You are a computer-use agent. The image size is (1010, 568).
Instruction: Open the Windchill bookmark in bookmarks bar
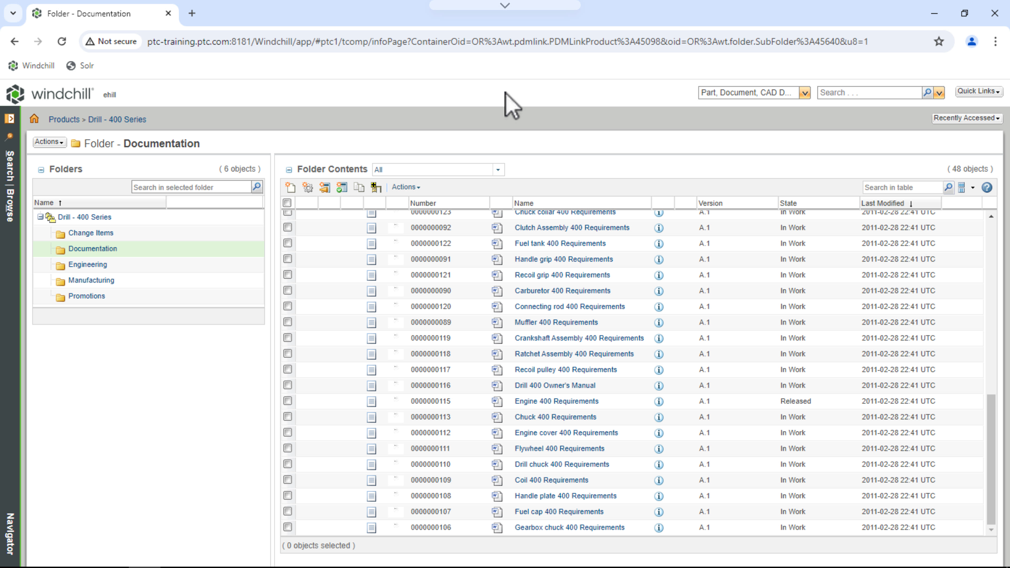tap(32, 66)
